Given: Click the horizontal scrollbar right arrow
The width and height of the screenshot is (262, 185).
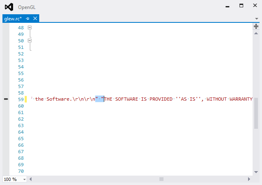Looking at the screenshot, I should (249, 179).
